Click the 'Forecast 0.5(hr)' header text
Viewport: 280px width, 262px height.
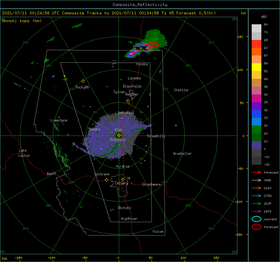(196, 13)
